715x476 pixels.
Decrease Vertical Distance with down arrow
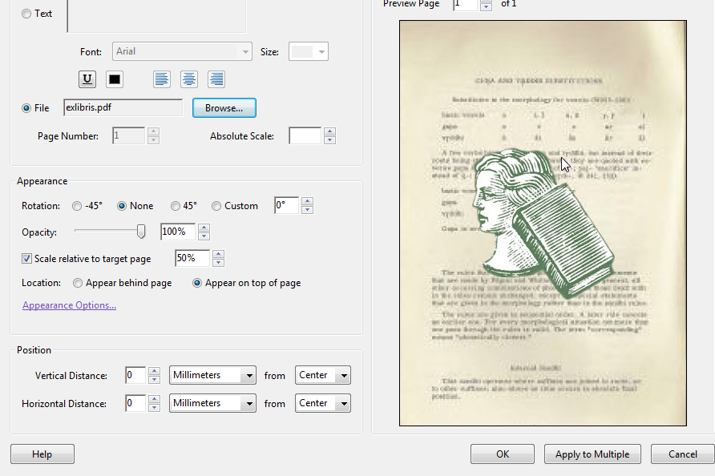point(154,380)
